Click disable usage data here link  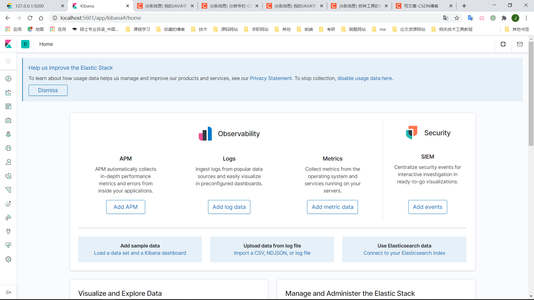(x=365, y=78)
